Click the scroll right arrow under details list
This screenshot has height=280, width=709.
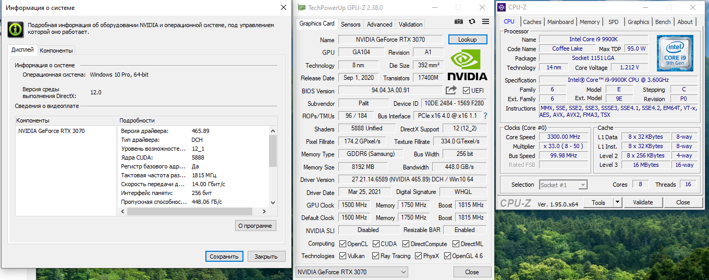(264, 212)
